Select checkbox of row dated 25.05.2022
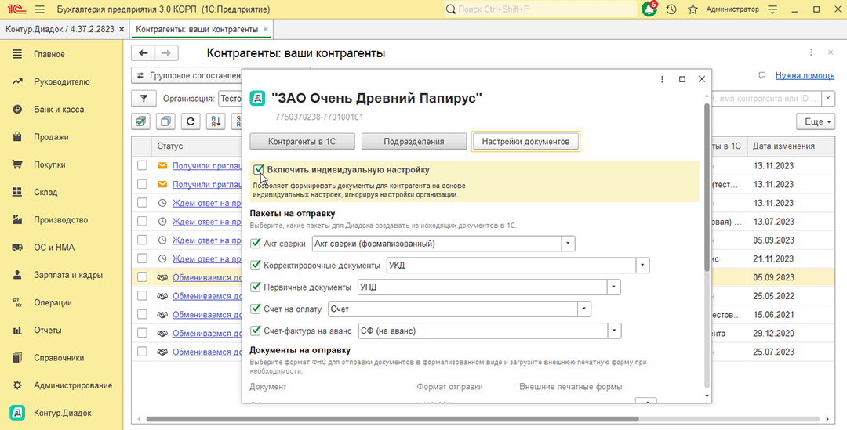 click(x=142, y=295)
